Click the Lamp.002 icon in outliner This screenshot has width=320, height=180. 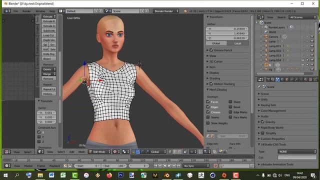(x=266, y=50)
